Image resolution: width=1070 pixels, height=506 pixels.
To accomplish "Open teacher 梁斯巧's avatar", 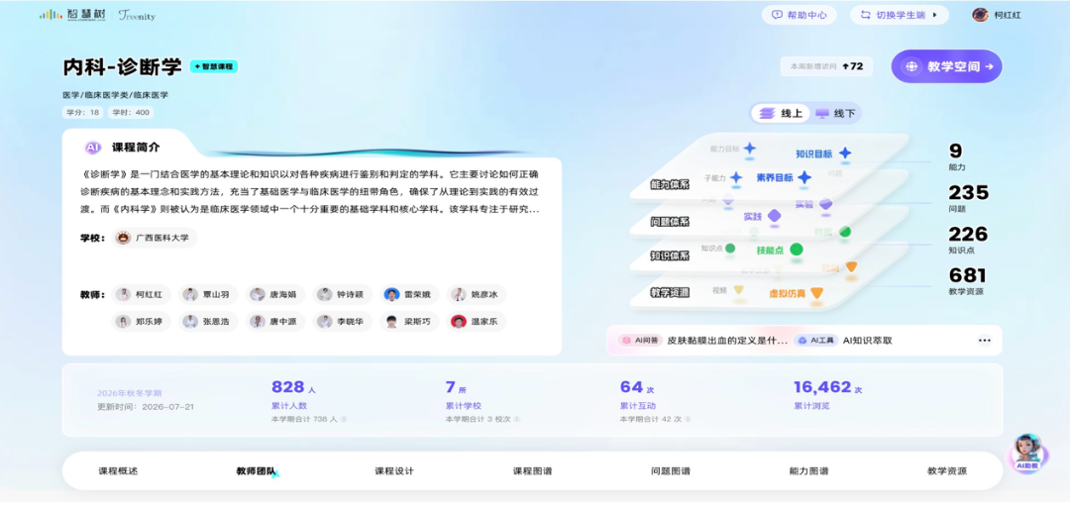I will pyautogui.click(x=391, y=322).
